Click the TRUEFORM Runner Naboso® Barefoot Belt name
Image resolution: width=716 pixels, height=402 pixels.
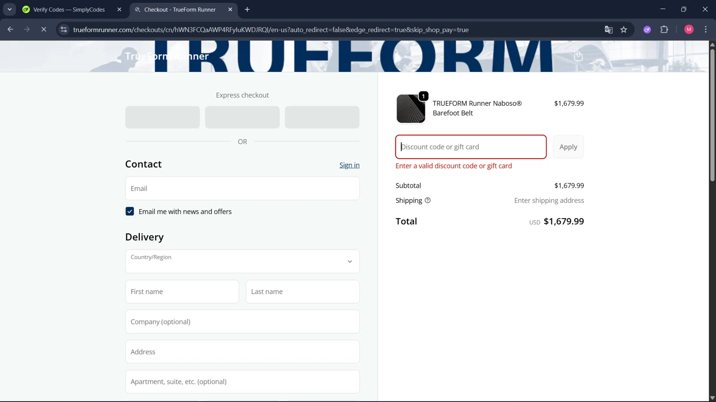477,108
